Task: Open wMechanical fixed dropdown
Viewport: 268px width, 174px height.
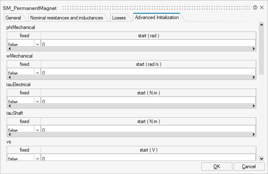Action: 37,73
